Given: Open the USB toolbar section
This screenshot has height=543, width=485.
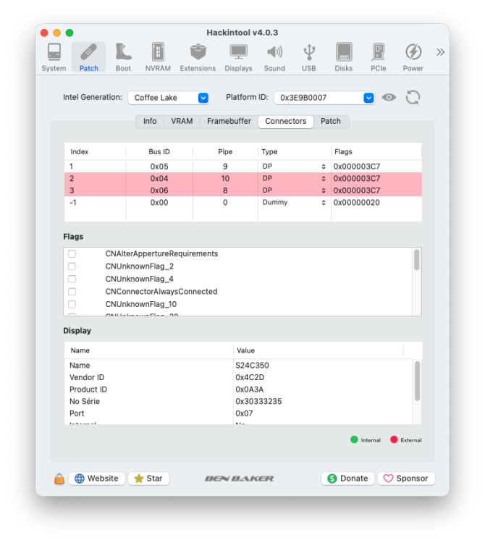Looking at the screenshot, I should 309,57.
